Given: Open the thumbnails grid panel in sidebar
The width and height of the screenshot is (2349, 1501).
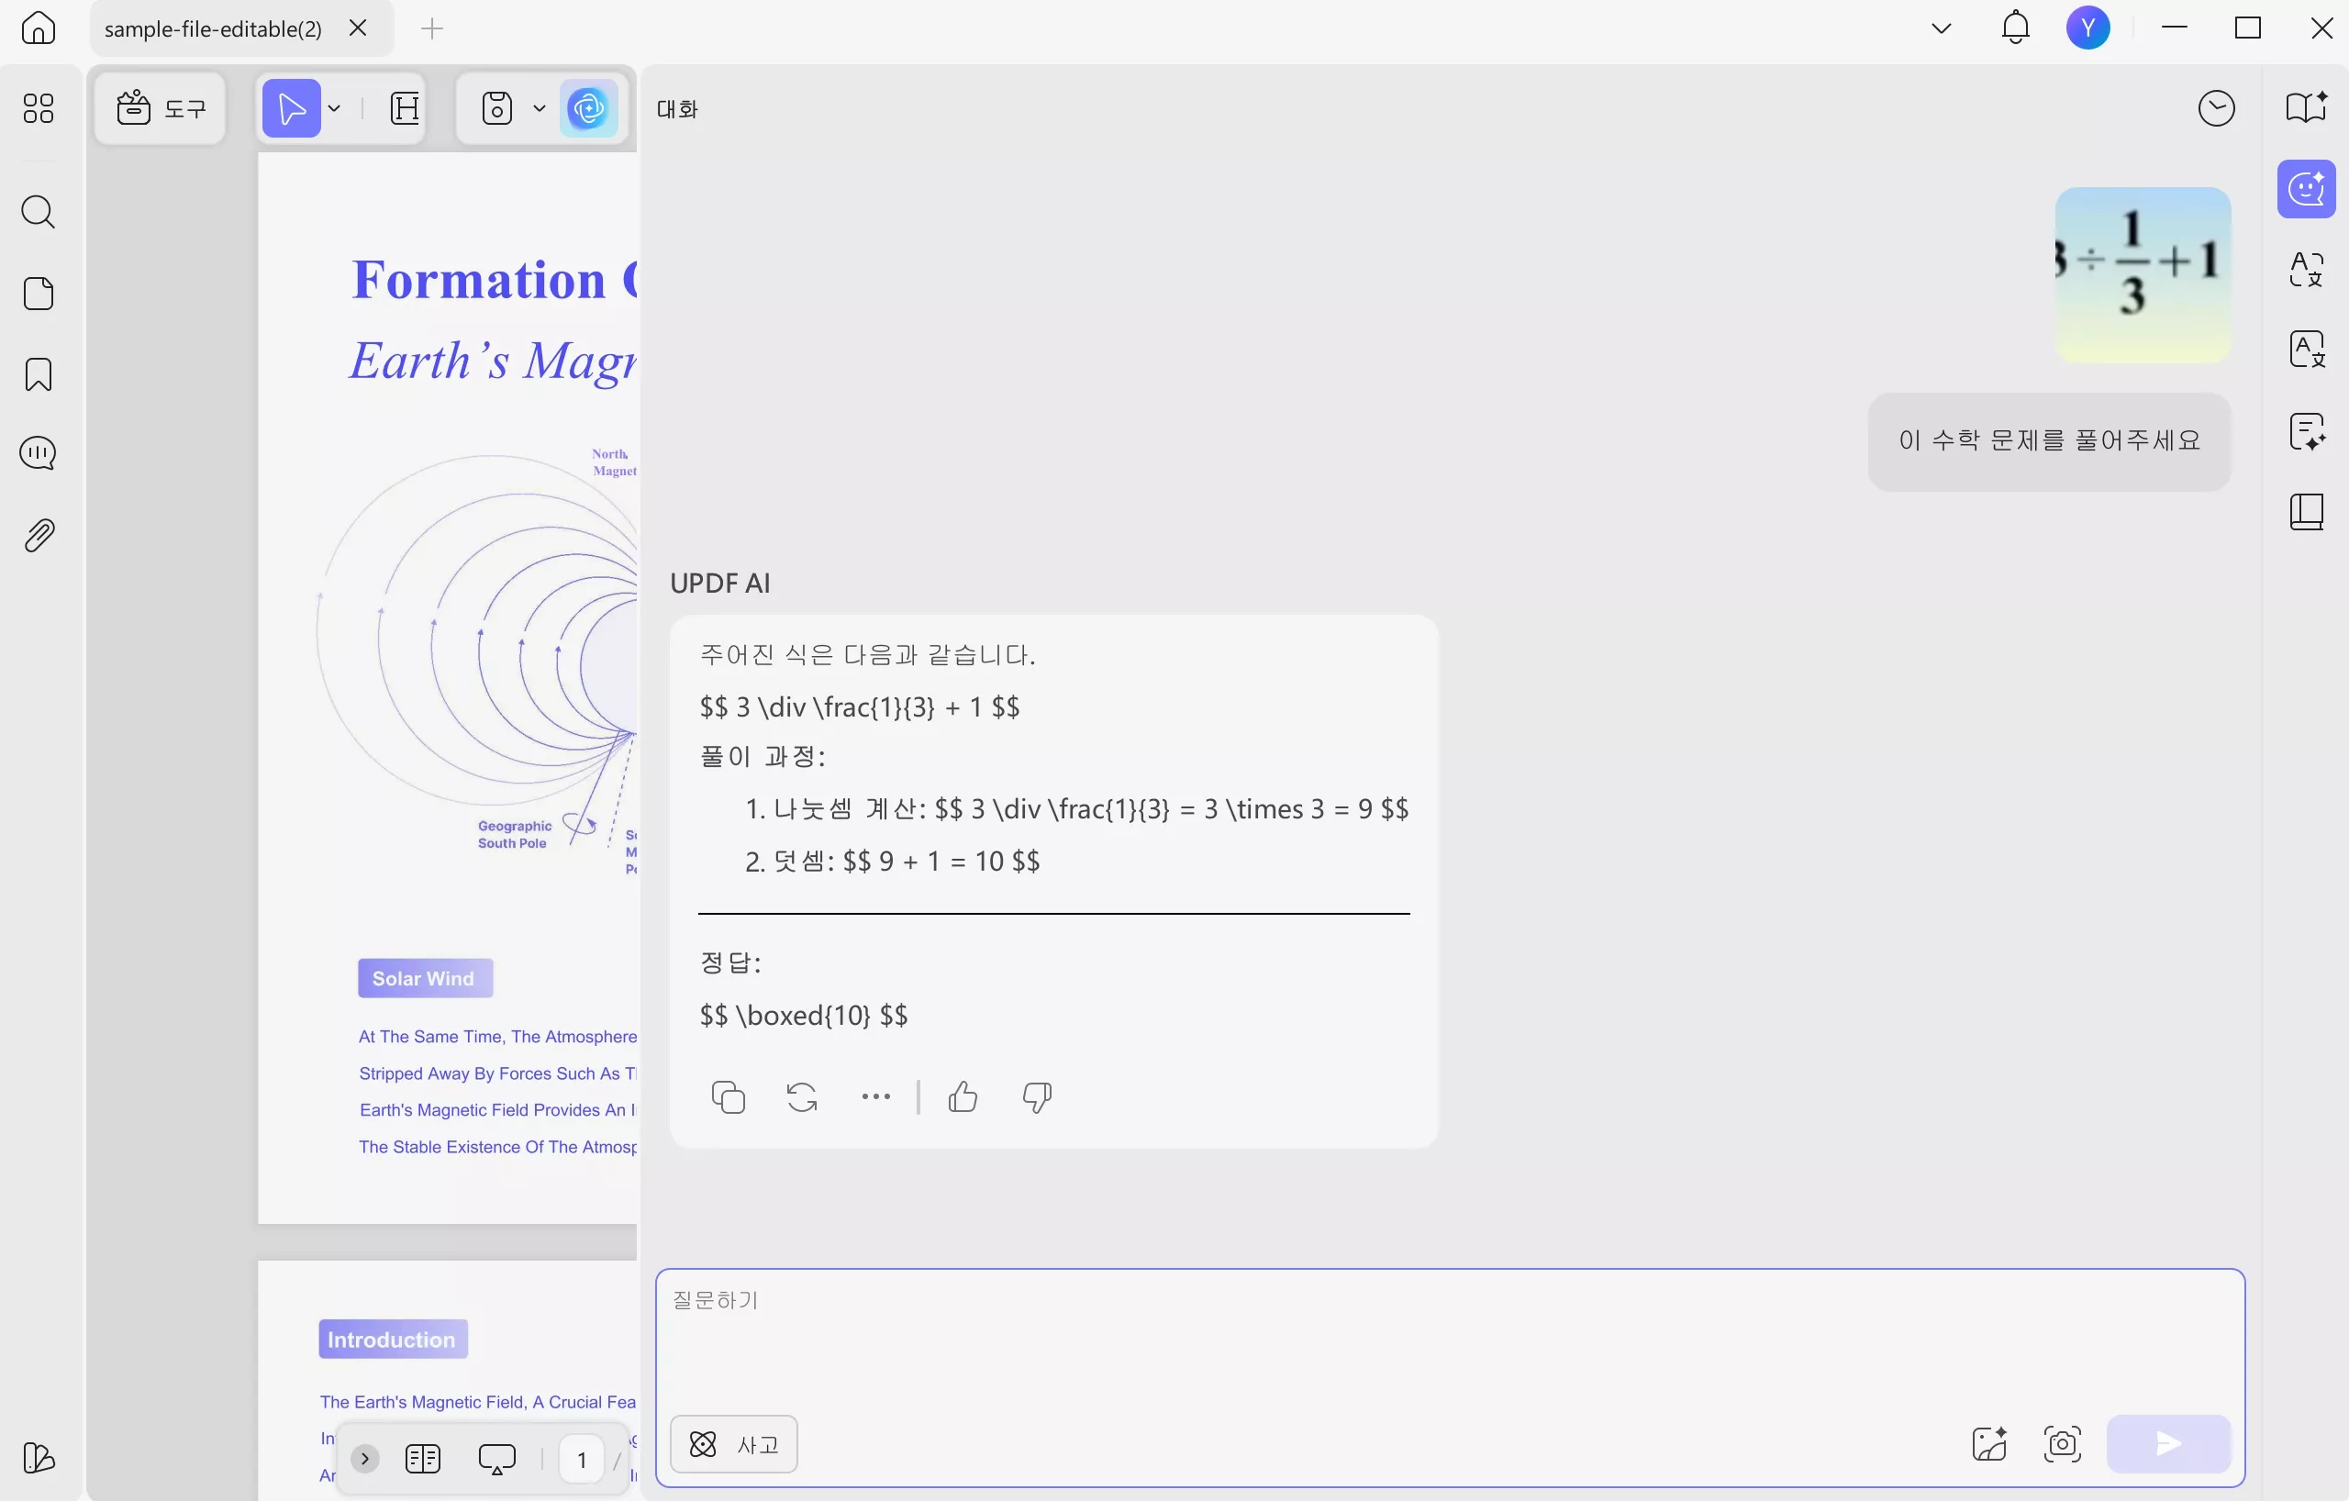Looking at the screenshot, I should coord(38,108).
